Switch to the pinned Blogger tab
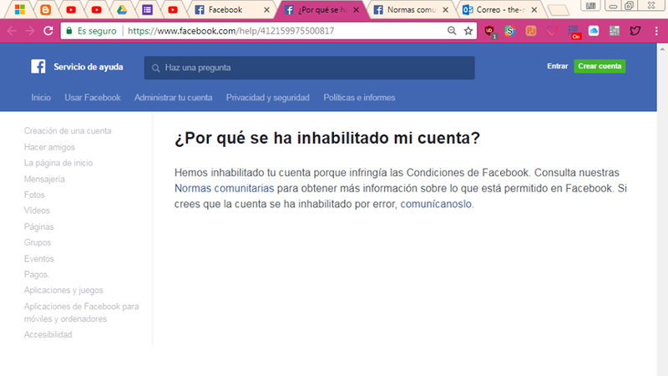This screenshot has width=668, height=376. [45, 9]
